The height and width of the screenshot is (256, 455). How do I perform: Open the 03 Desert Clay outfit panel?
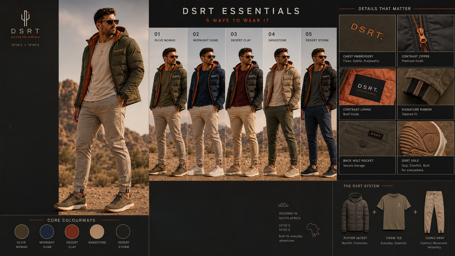point(244,104)
